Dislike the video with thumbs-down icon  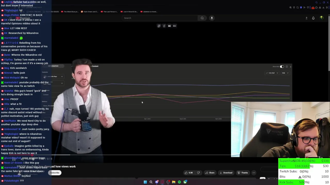coord(198,173)
